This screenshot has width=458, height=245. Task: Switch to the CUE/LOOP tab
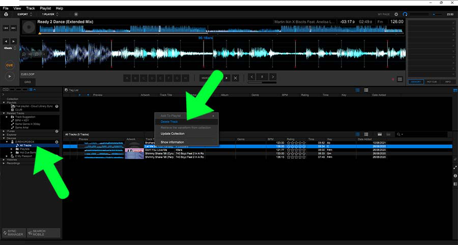point(27,74)
